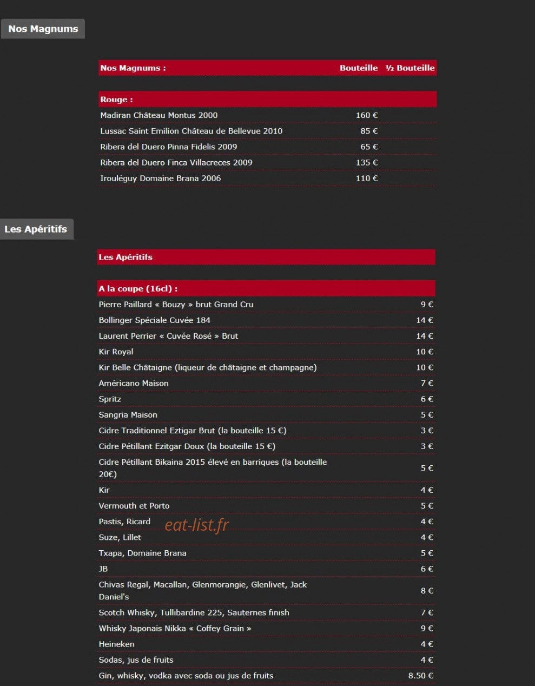
Task: Select Irouléguy Domaine Brana 2006
Action: [160, 178]
